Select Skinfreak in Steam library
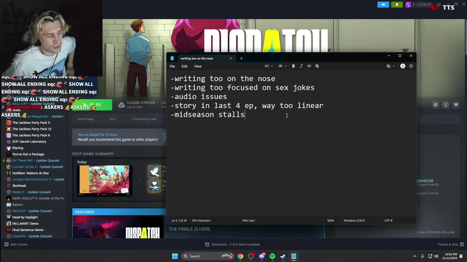The width and height of the screenshot is (467, 262). tap(19, 186)
